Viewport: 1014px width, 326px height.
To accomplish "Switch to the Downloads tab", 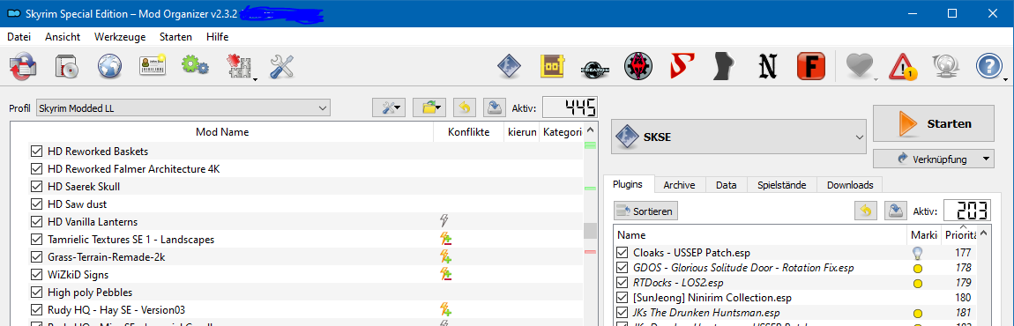I will click(x=850, y=185).
